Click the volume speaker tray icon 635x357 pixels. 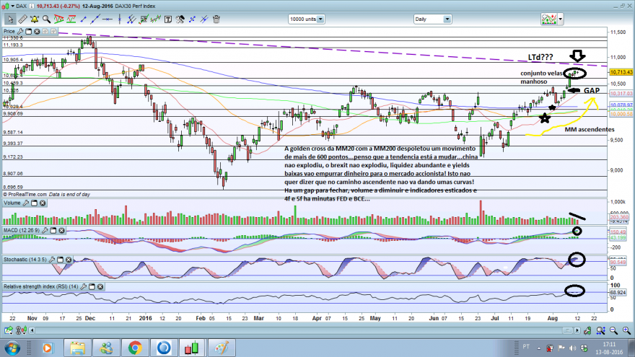[572, 348]
